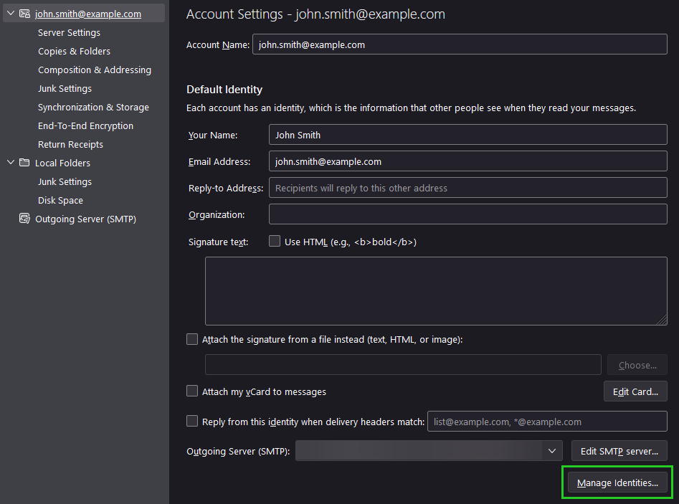Viewport: 679px width, 504px height.
Task: Toggle Attach my vCard to messages
Action: pos(192,391)
